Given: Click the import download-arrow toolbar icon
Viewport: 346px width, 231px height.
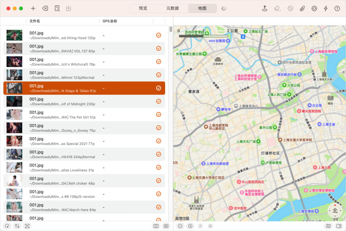Looking at the screenshot, I should (x=68, y=8).
